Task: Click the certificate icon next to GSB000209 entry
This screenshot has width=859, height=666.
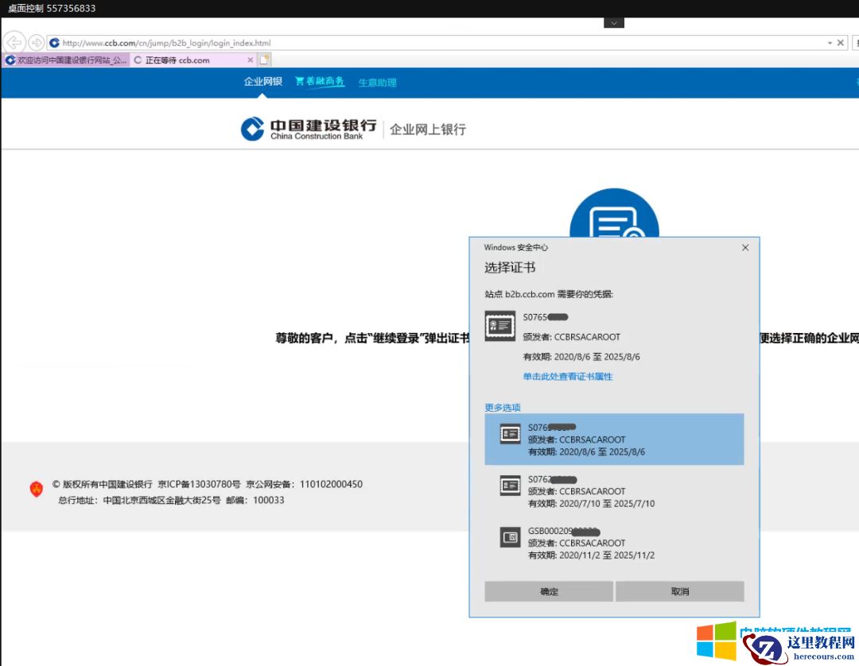Action: pos(510,537)
